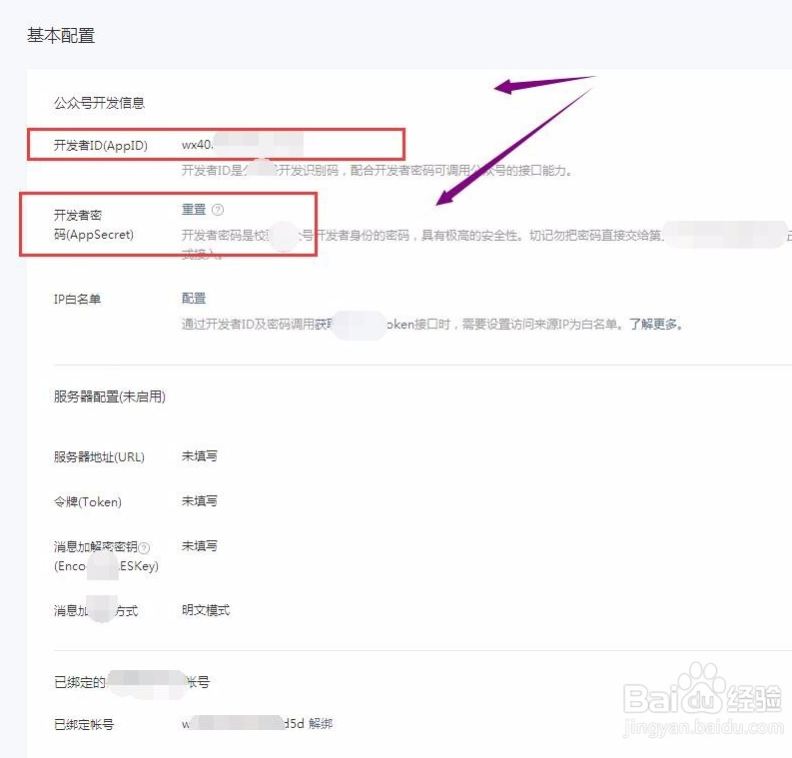Click 解绑 next to the bound account

(321, 723)
